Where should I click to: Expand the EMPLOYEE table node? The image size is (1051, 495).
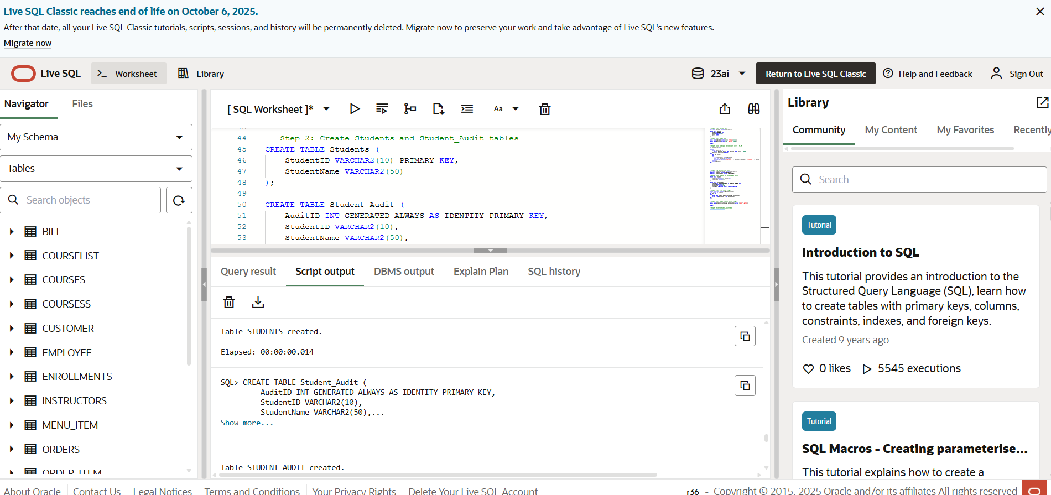pos(12,352)
